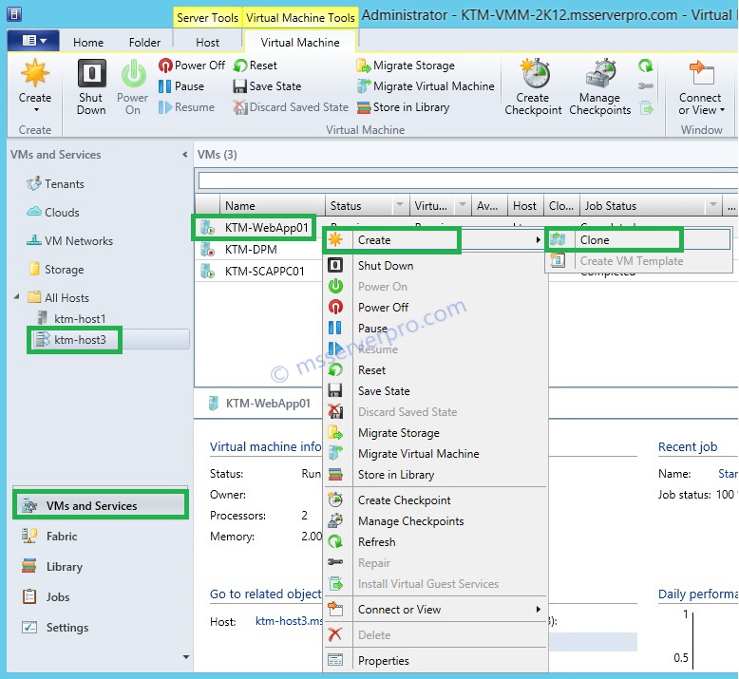This screenshot has height=679, width=739.
Task: Click Migrate Storage in the ribbon
Action: click(406, 65)
